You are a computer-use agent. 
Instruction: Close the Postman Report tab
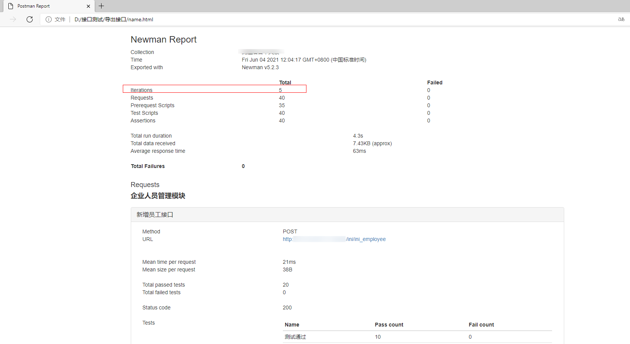pyautogui.click(x=88, y=6)
